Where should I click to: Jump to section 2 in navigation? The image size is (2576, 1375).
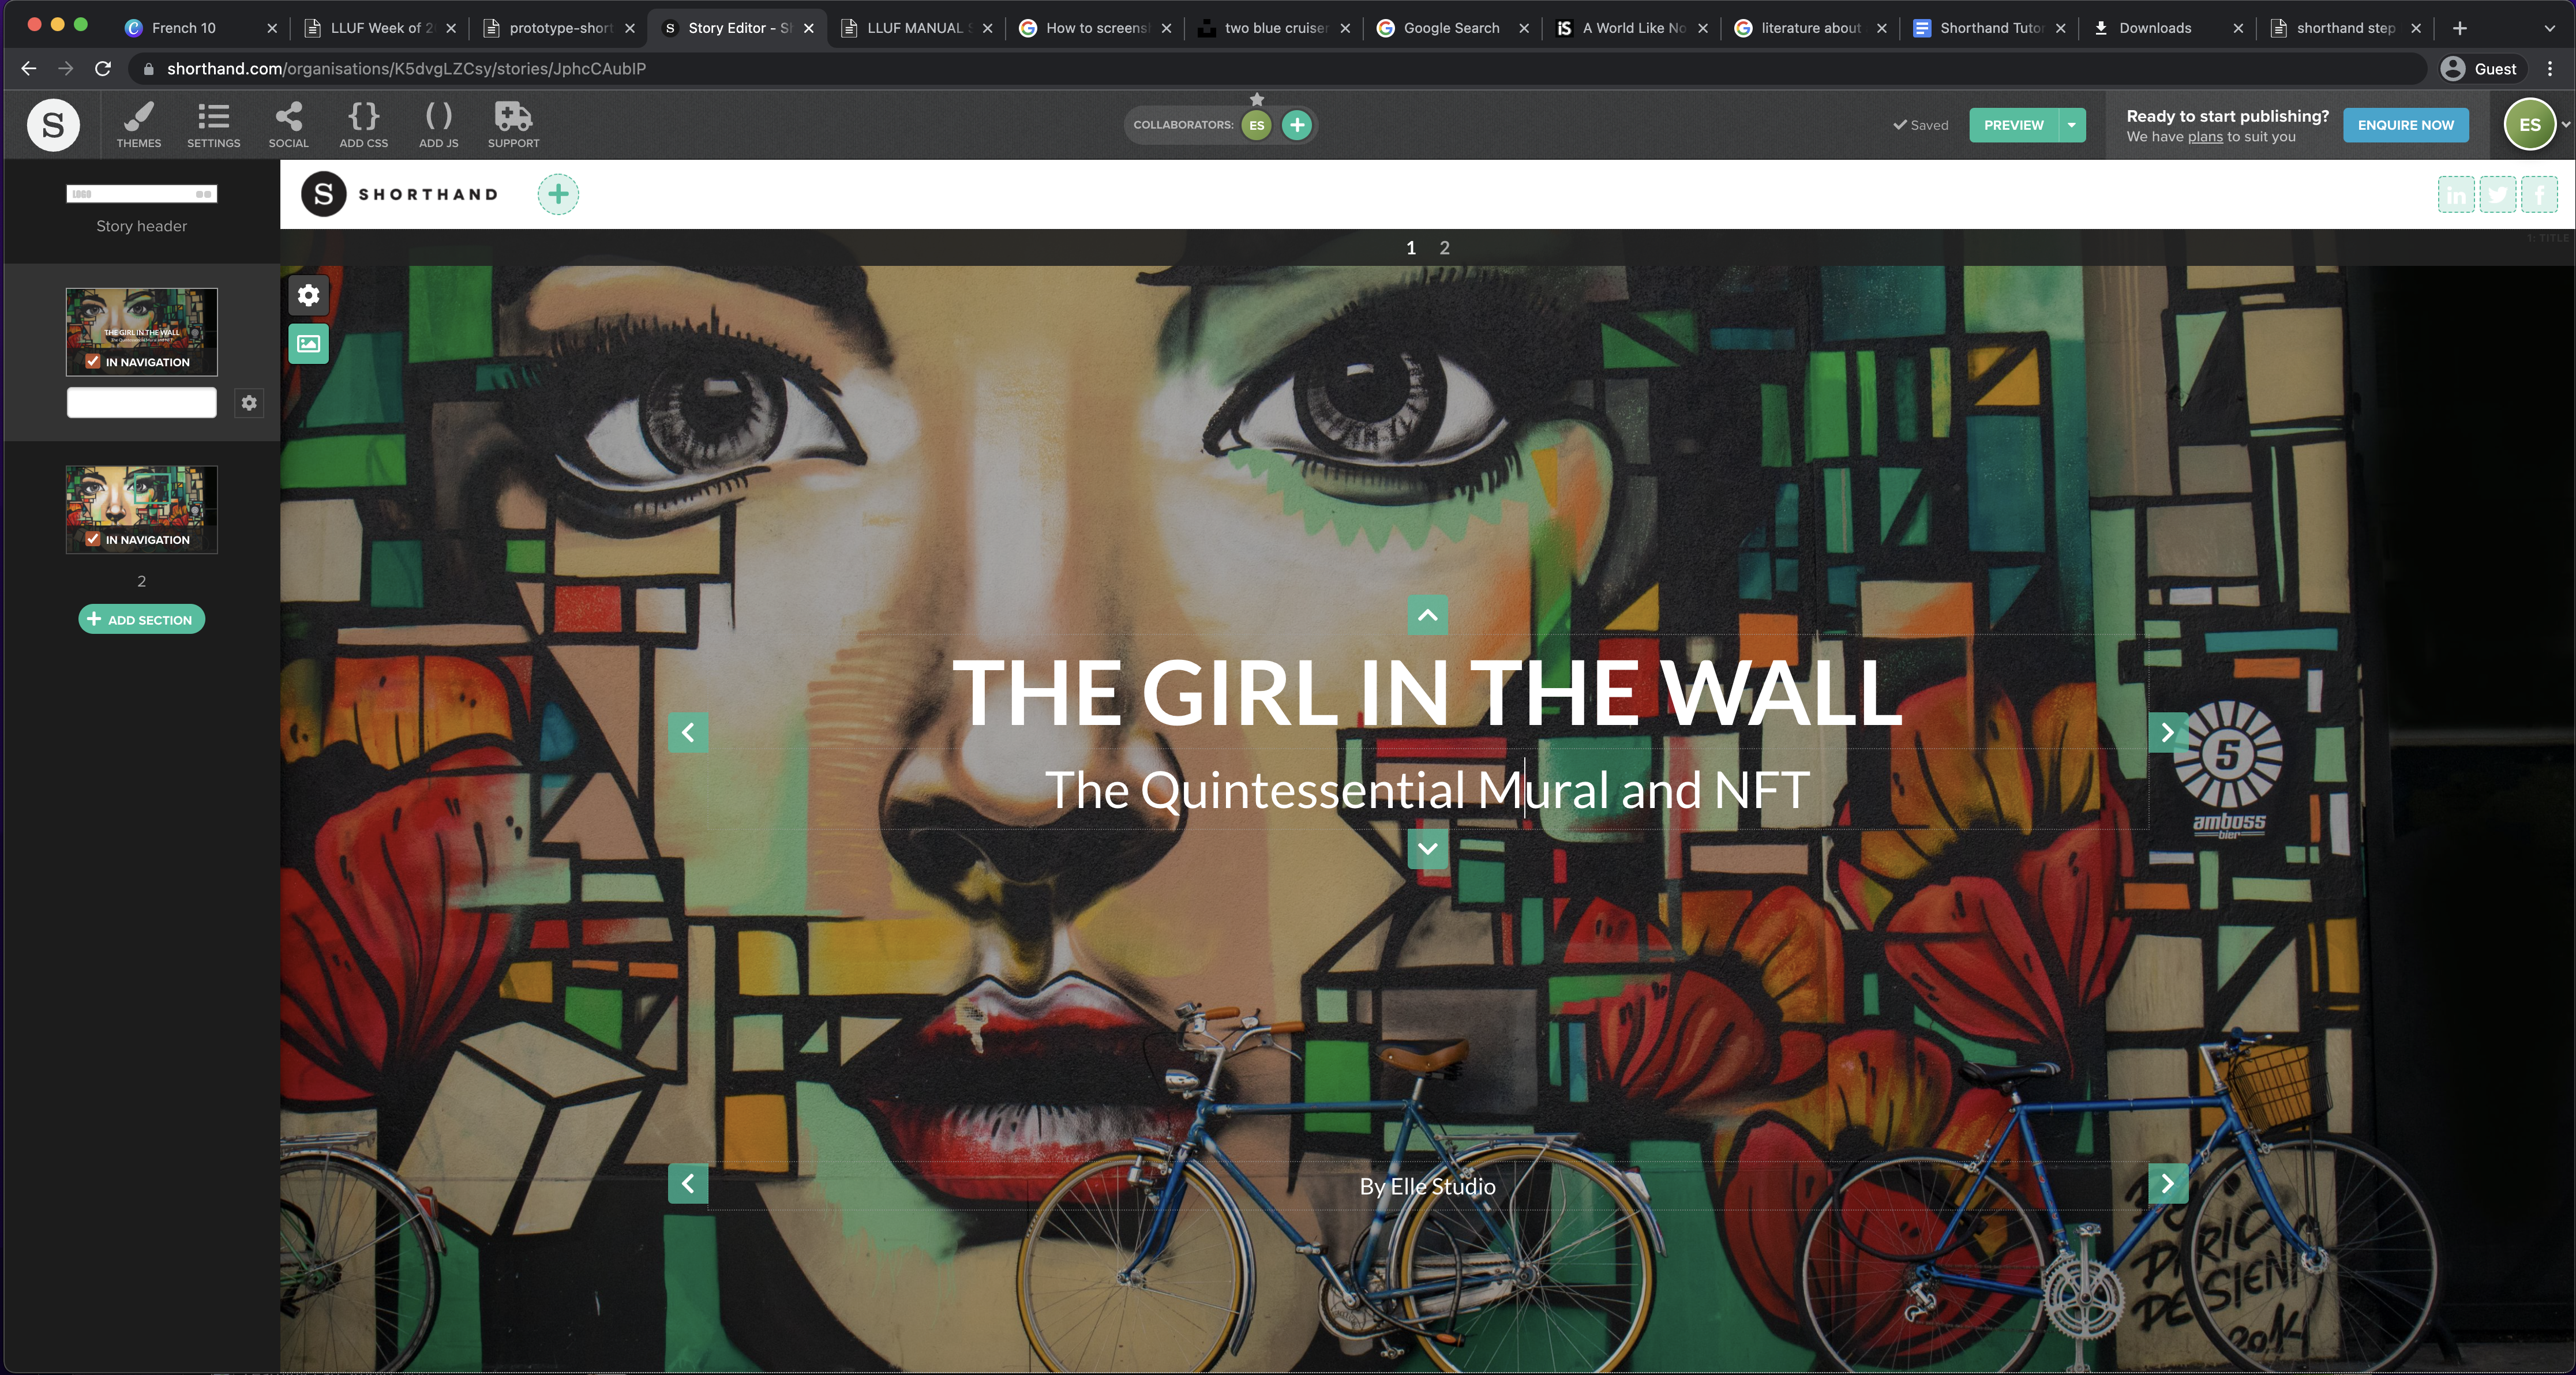click(x=1444, y=248)
